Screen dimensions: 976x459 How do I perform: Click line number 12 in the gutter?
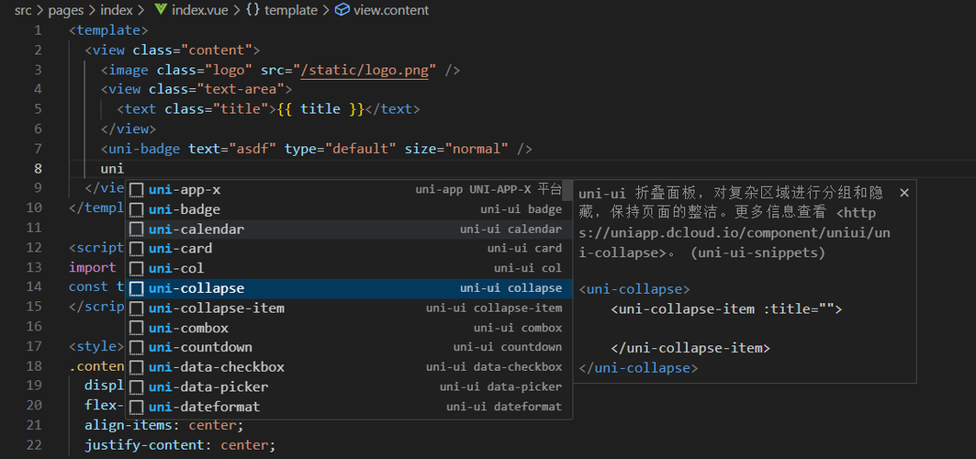tap(37, 248)
